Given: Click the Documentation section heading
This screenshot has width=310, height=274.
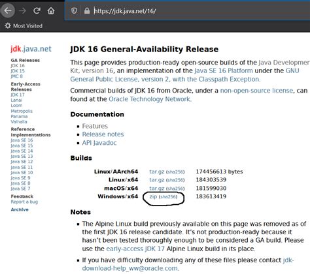Looking at the screenshot, I should click(97, 114).
